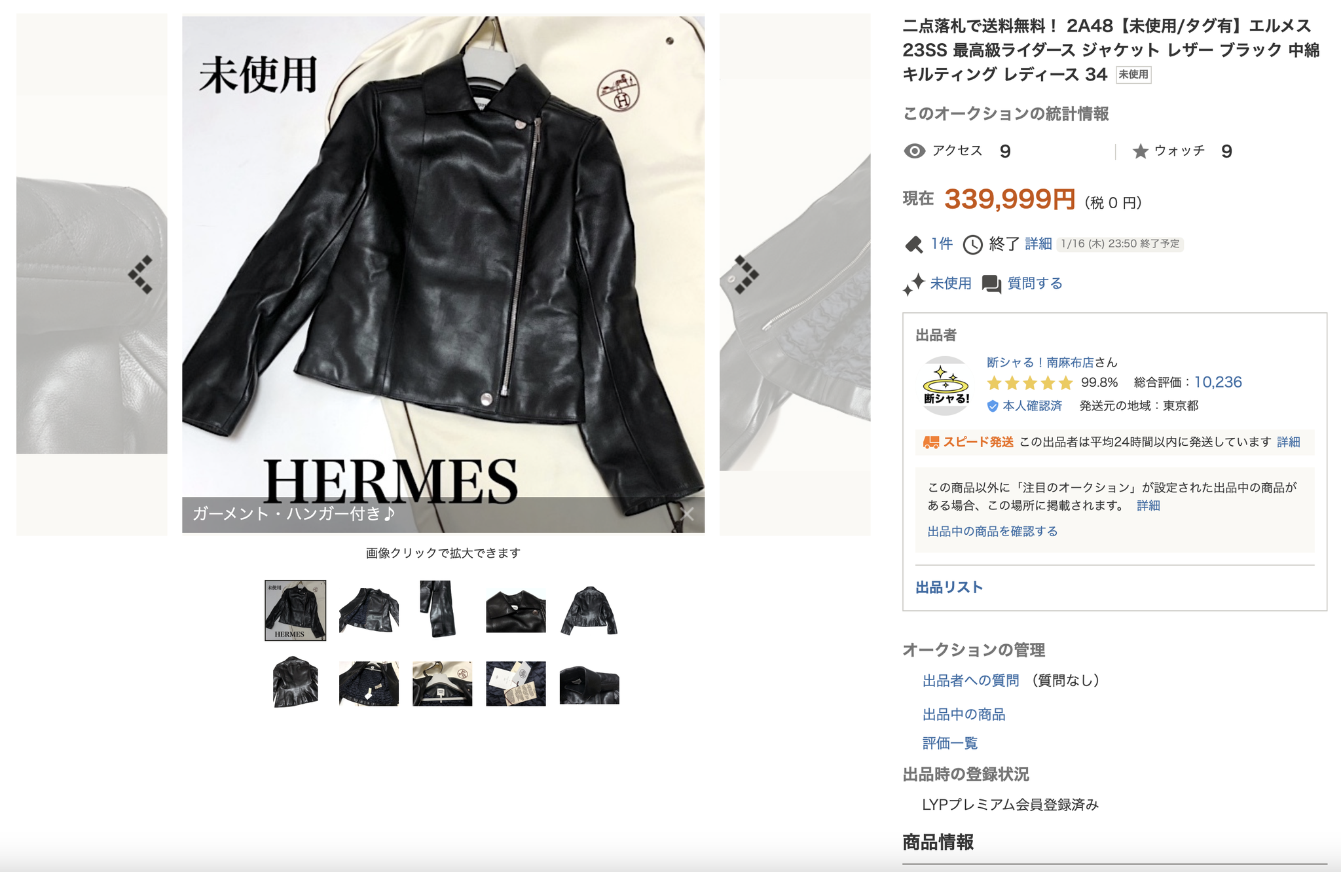The image size is (1341, 872).
Task: Click the bid gavel icon
Action: coord(913,245)
